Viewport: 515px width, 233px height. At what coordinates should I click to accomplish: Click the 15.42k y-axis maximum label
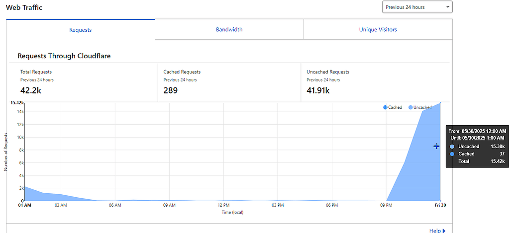(x=17, y=102)
